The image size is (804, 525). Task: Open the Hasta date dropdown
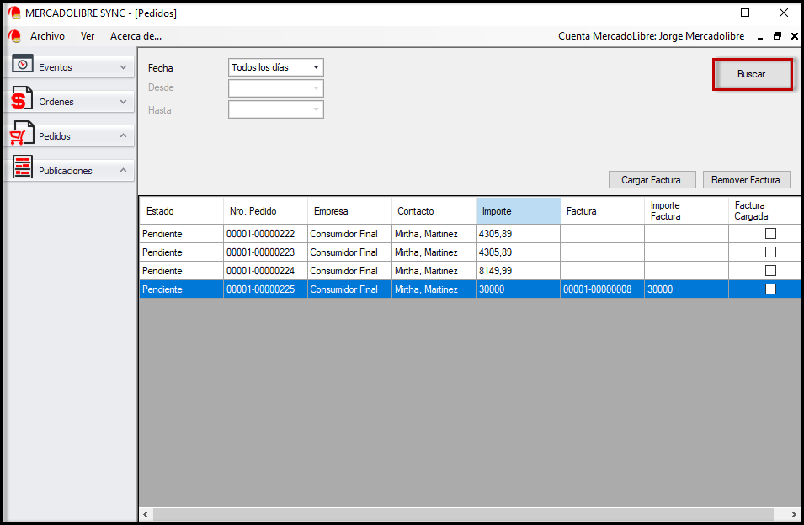(x=276, y=109)
